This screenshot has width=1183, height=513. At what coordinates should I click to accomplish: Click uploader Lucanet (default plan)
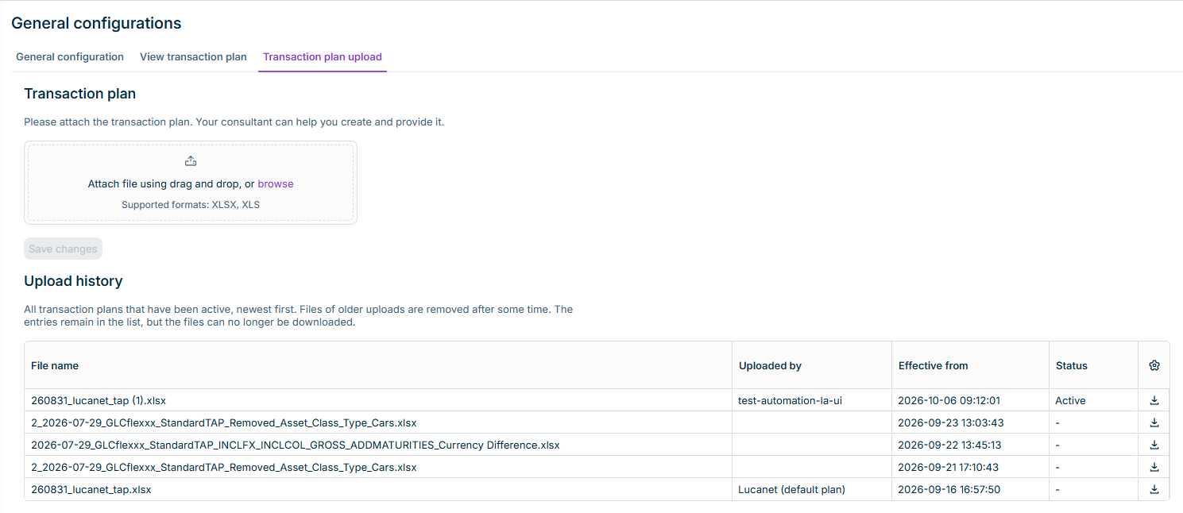(x=792, y=489)
